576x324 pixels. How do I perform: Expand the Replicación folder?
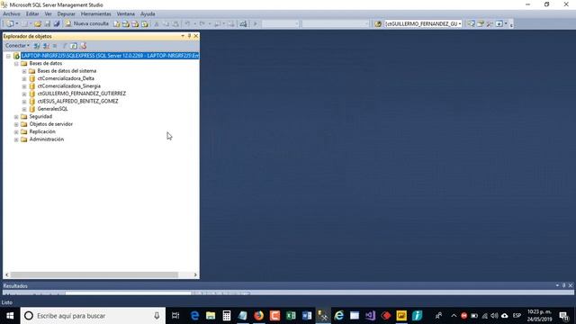[16, 132]
